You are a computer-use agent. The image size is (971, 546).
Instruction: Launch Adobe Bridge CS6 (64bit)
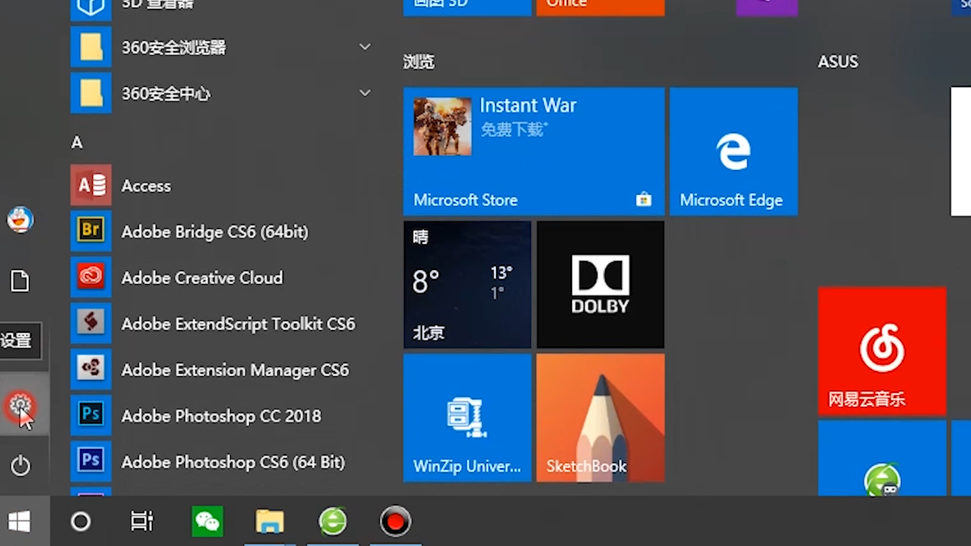[223, 232]
